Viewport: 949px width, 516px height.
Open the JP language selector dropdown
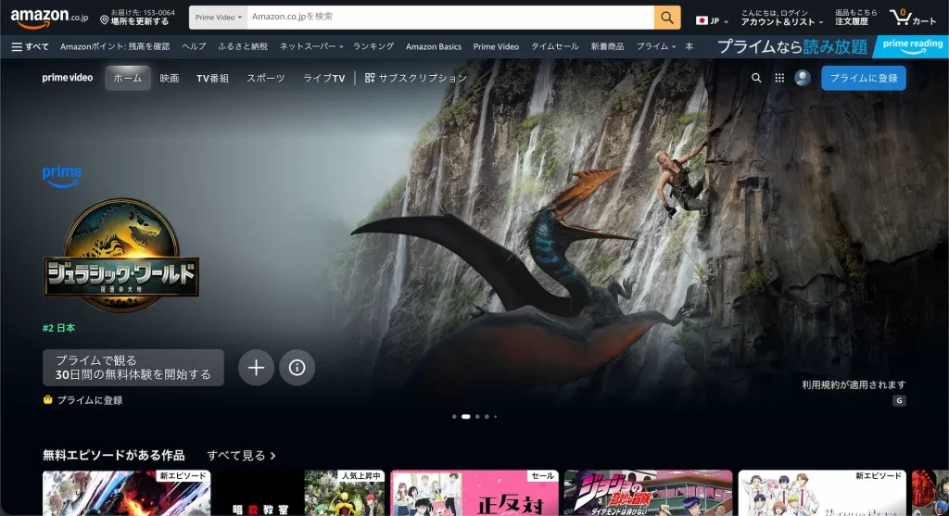point(712,20)
